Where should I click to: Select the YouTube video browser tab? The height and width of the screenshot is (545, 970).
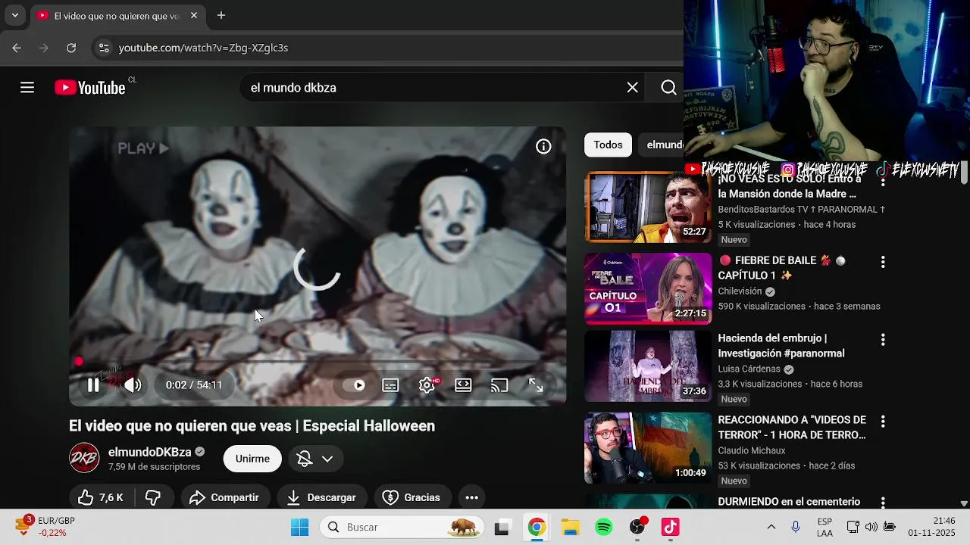click(x=117, y=16)
